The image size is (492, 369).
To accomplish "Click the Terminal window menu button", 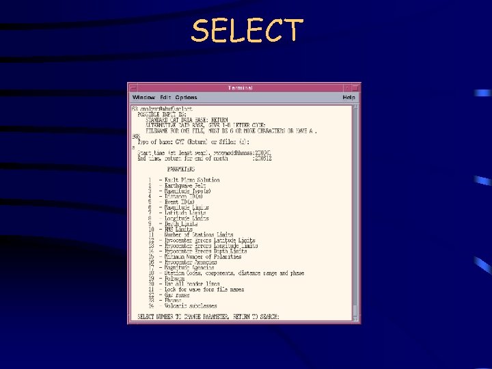I will click(x=133, y=88).
